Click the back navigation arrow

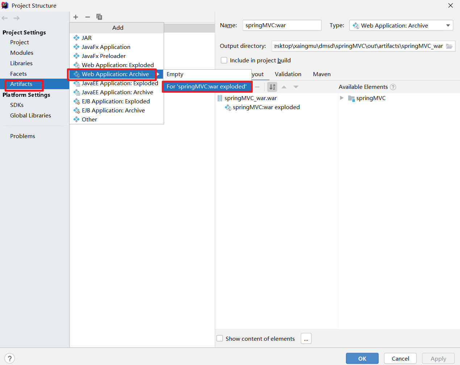[5, 18]
